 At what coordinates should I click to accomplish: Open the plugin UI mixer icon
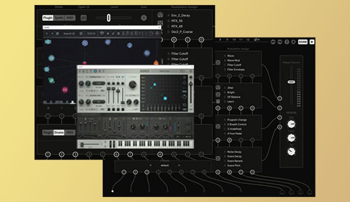point(83,18)
